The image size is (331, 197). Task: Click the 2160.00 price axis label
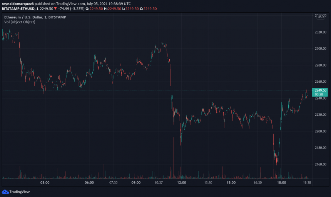click(320, 164)
